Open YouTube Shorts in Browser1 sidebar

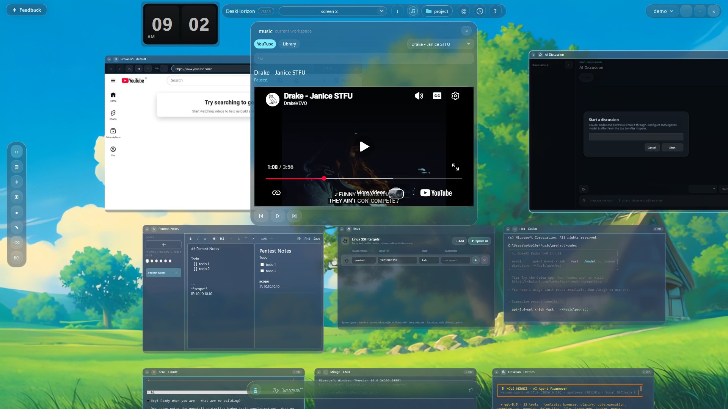113,115
